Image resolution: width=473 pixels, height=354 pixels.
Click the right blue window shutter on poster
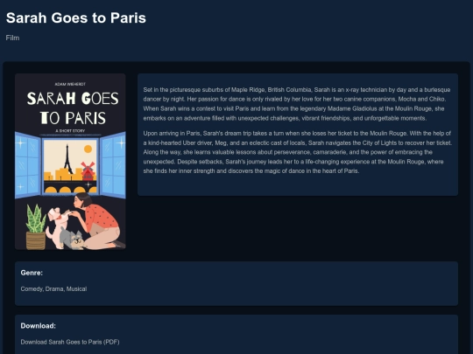click(x=113, y=165)
